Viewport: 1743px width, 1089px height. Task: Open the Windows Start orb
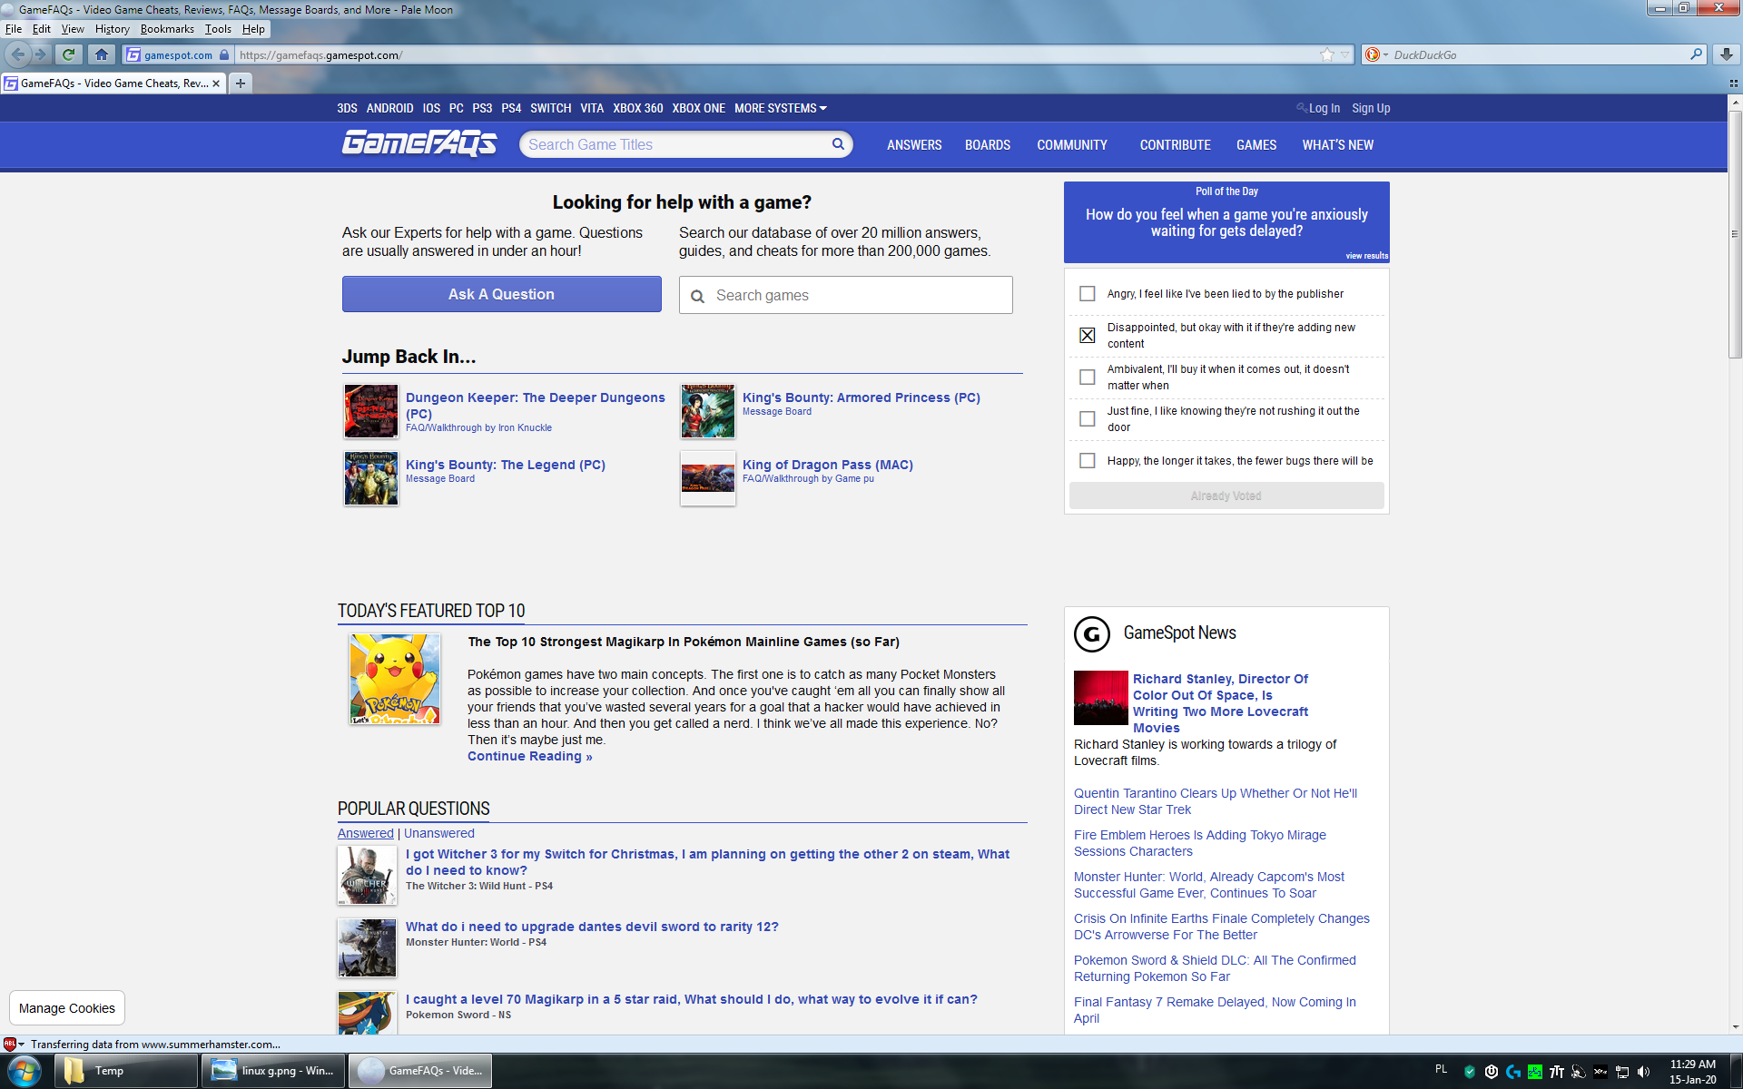point(25,1071)
